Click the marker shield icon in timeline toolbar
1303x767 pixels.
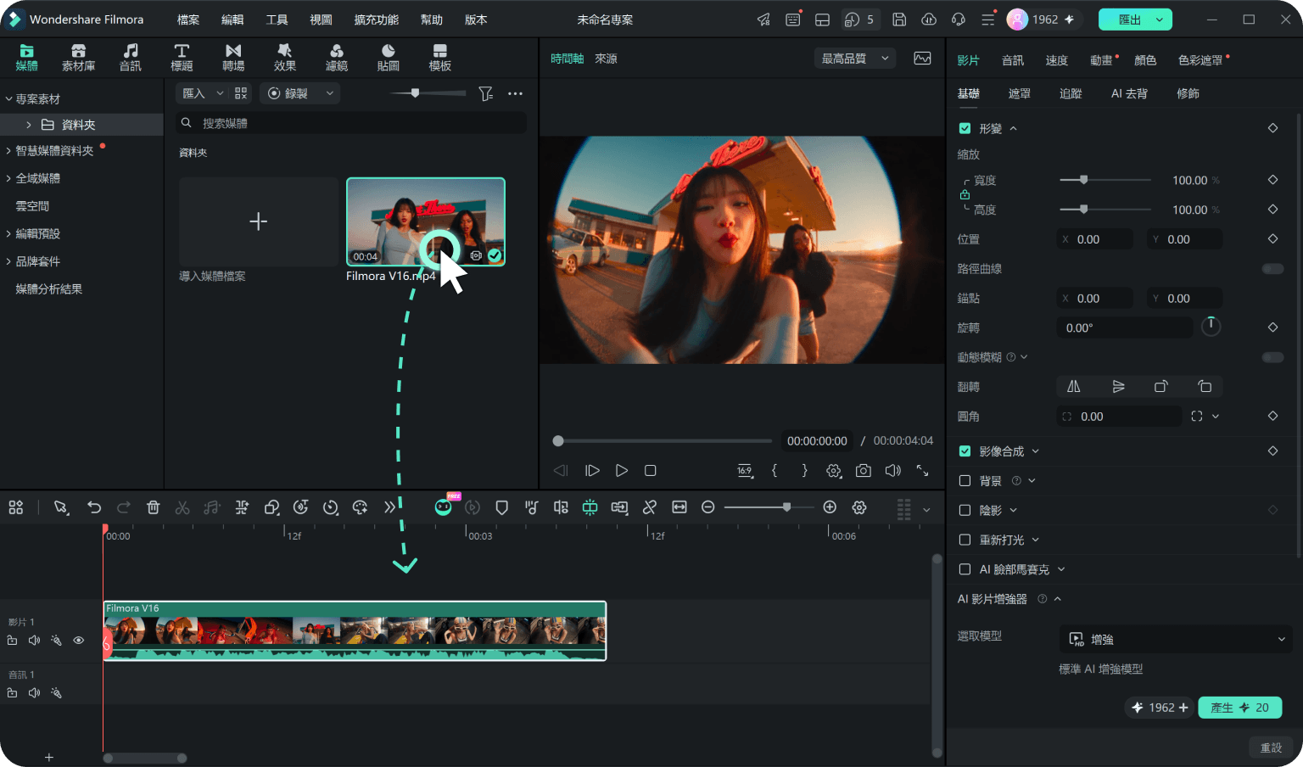[x=502, y=507]
